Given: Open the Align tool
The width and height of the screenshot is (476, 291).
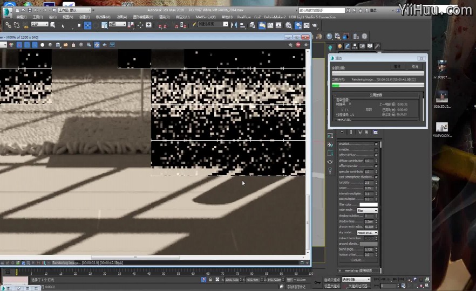Looking at the screenshot, I should [x=242, y=25].
